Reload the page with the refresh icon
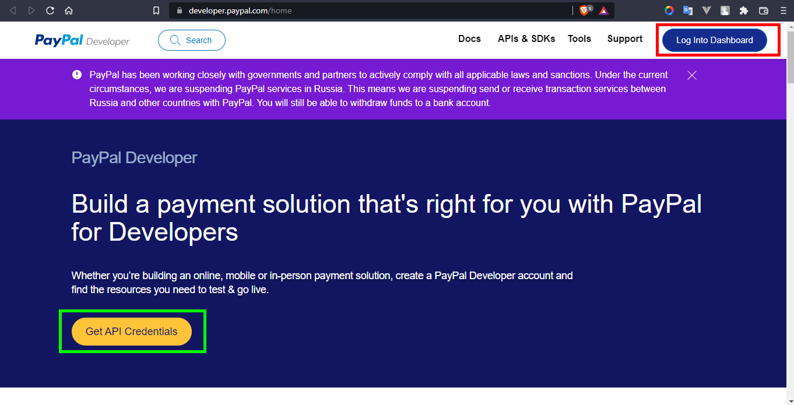This screenshot has height=405, width=794. pos(50,10)
